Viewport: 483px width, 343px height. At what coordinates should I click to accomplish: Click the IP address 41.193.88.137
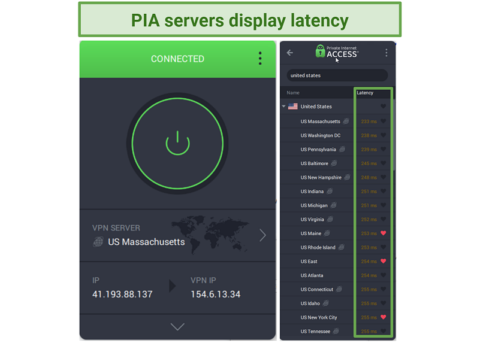coord(122,295)
